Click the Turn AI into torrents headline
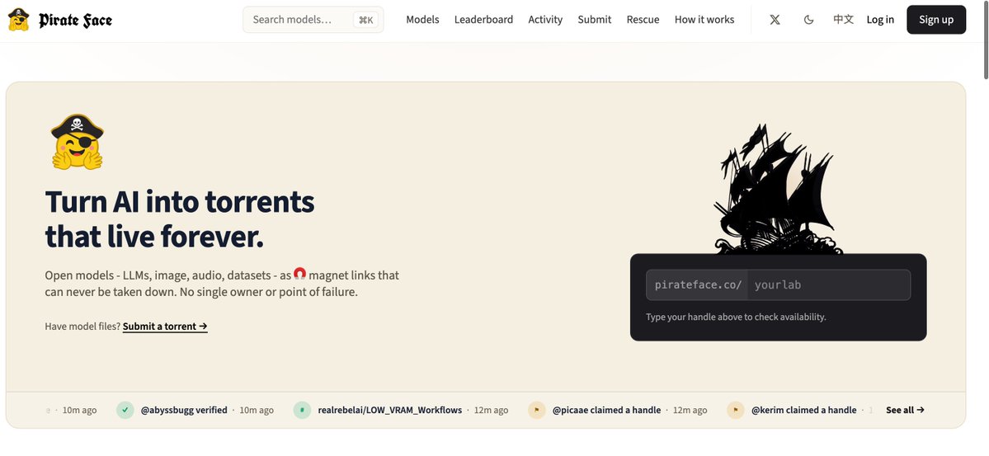Screen dimensions: 989x456 coord(180,219)
